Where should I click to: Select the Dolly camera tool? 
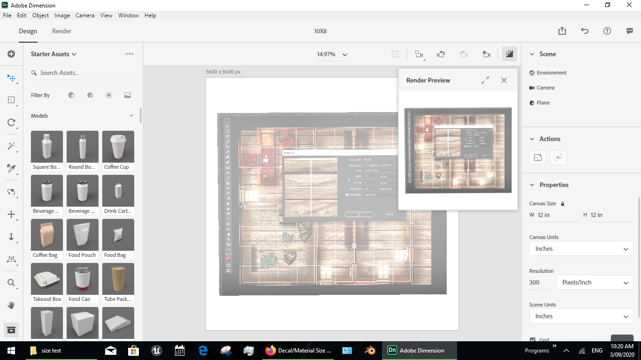11,237
